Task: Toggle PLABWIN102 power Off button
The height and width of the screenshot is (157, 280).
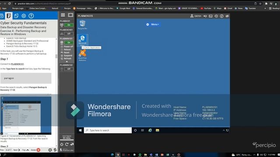Action: coord(69,69)
